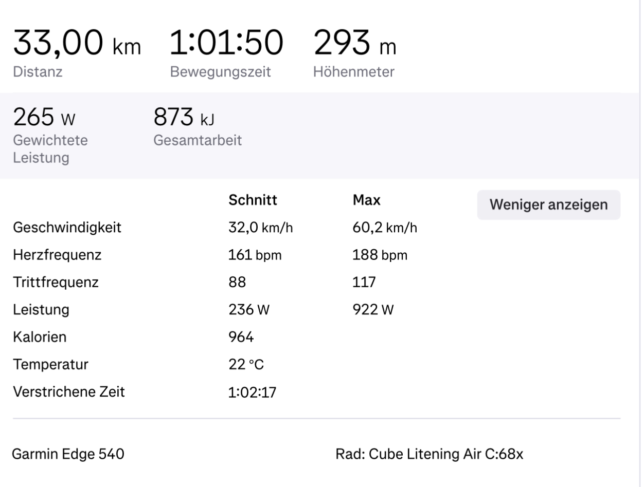Click the Leistung row label in table
This screenshot has width=644, height=487.
tap(41, 310)
